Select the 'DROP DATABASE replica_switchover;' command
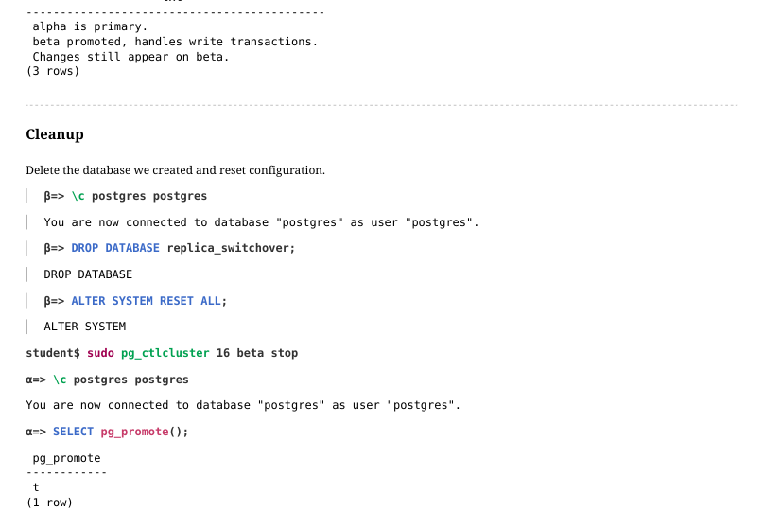This screenshot has height=512, width=764. point(169,248)
